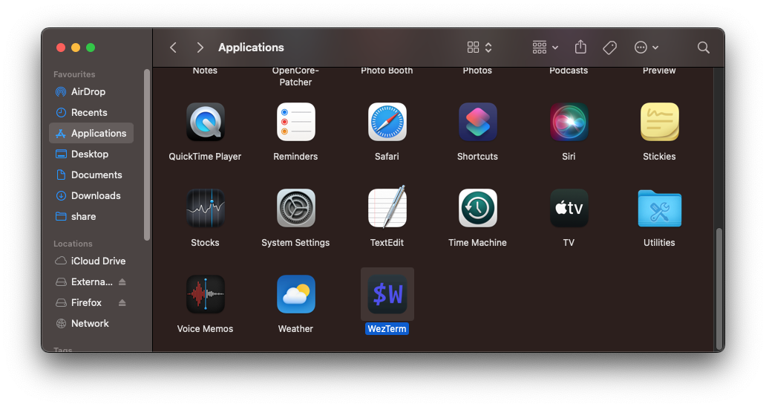Screen dimensions: 766x407
Task: Select the Time Machine app icon
Action: pyautogui.click(x=477, y=209)
